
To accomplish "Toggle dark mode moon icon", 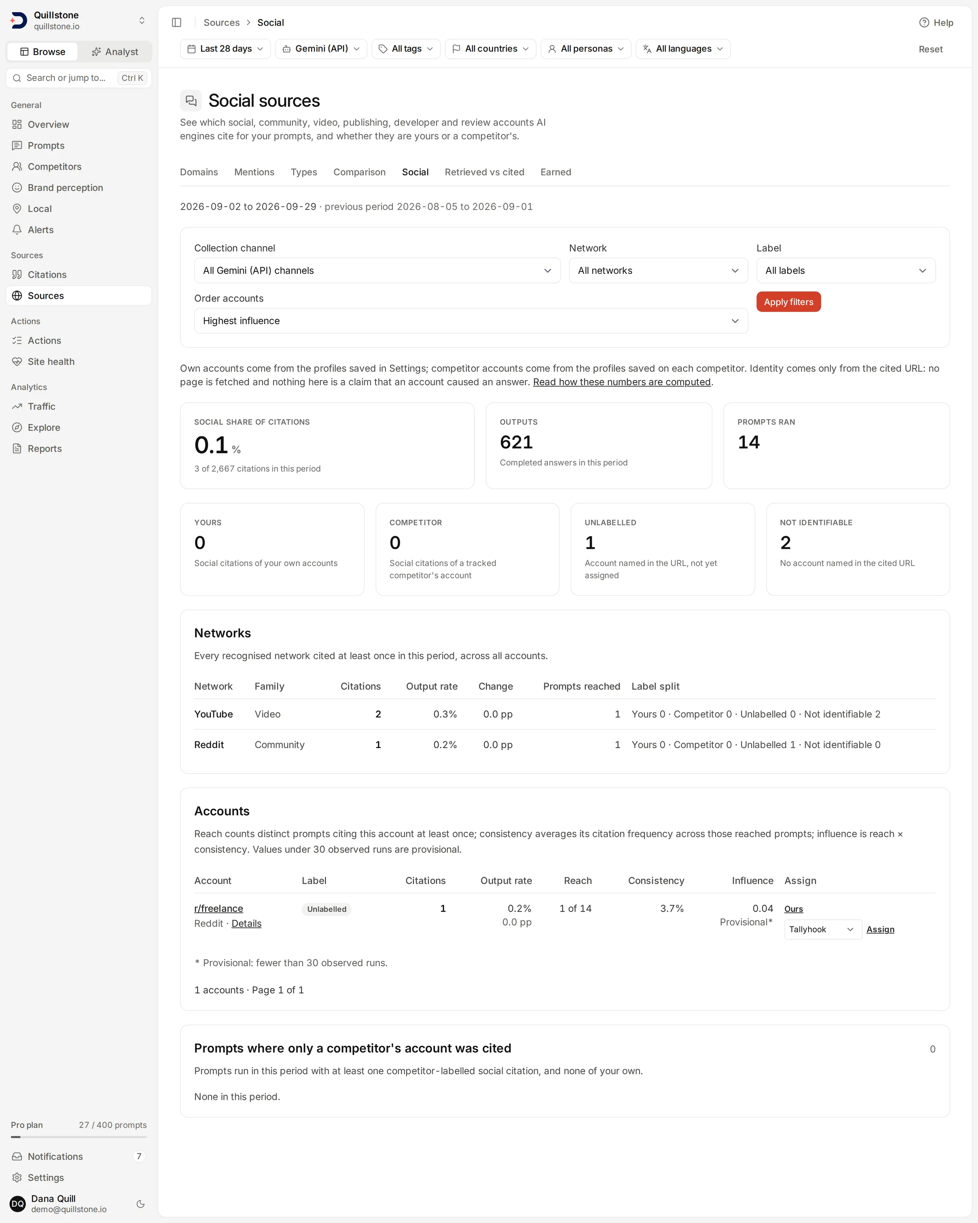I will click(141, 1204).
